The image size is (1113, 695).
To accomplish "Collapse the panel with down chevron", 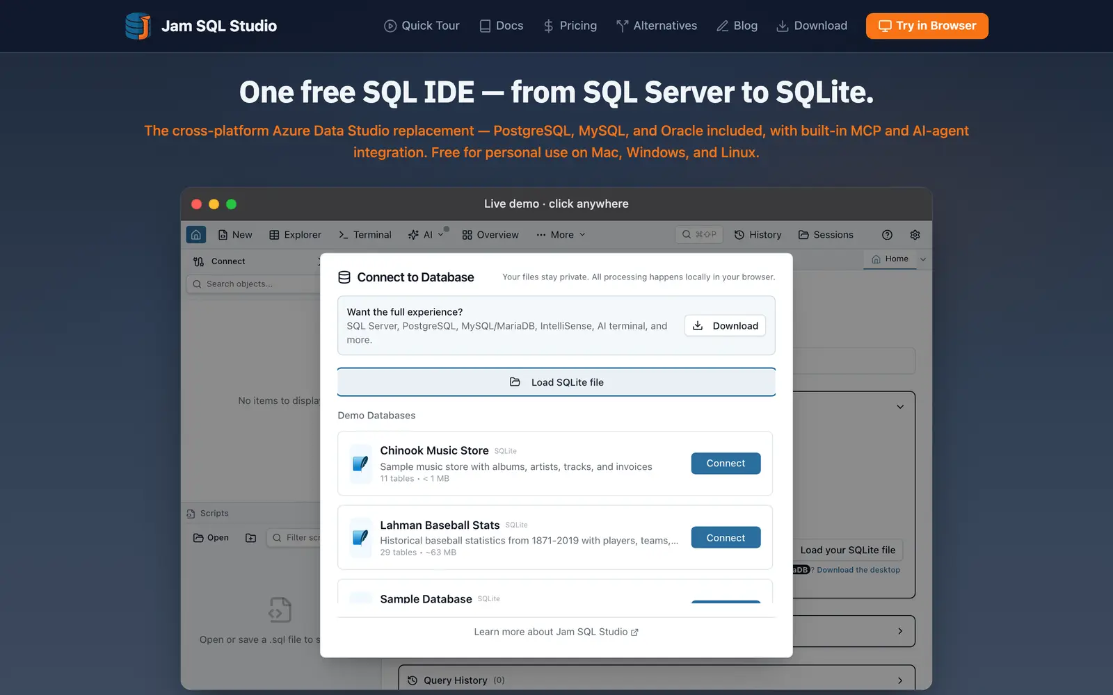I will (900, 407).
